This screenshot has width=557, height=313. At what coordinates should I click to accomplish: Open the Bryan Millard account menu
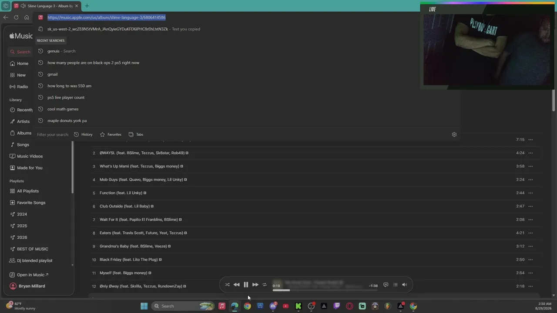[x=27, y=286]
